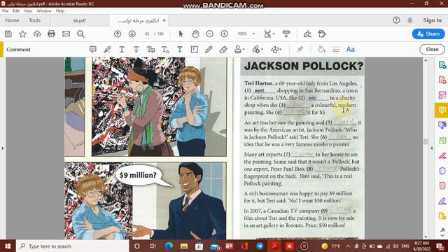Open the Drawing shapes dropdown

(x=276, y=50)
